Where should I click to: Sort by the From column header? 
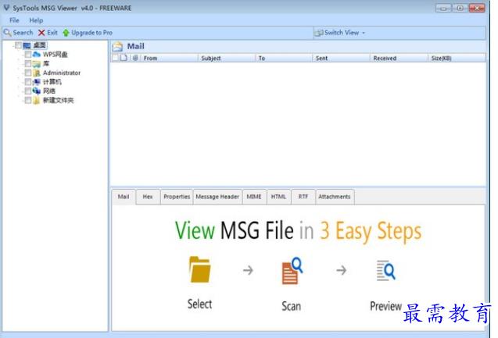170,58
